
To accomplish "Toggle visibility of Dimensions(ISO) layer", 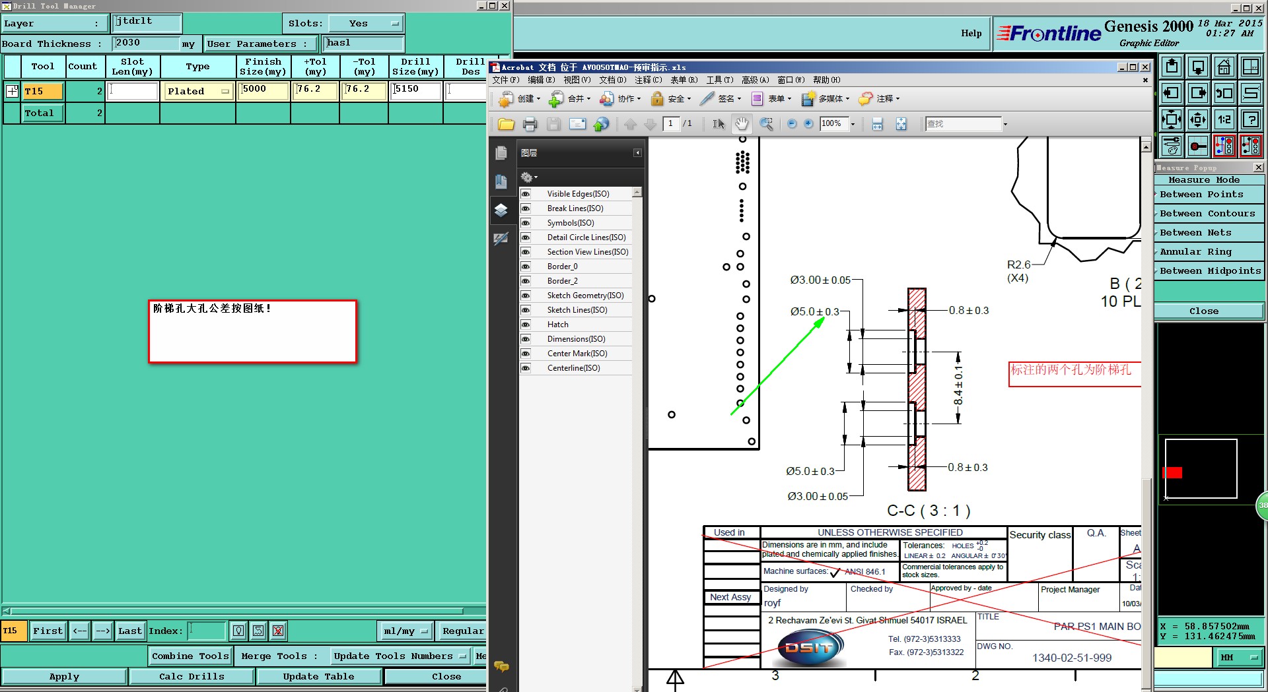I will pyautogui.click(x=526, y=339).
